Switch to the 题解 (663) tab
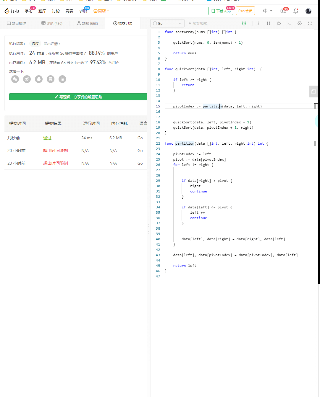This screenshot has width=320, height=397. pos(87,23)
